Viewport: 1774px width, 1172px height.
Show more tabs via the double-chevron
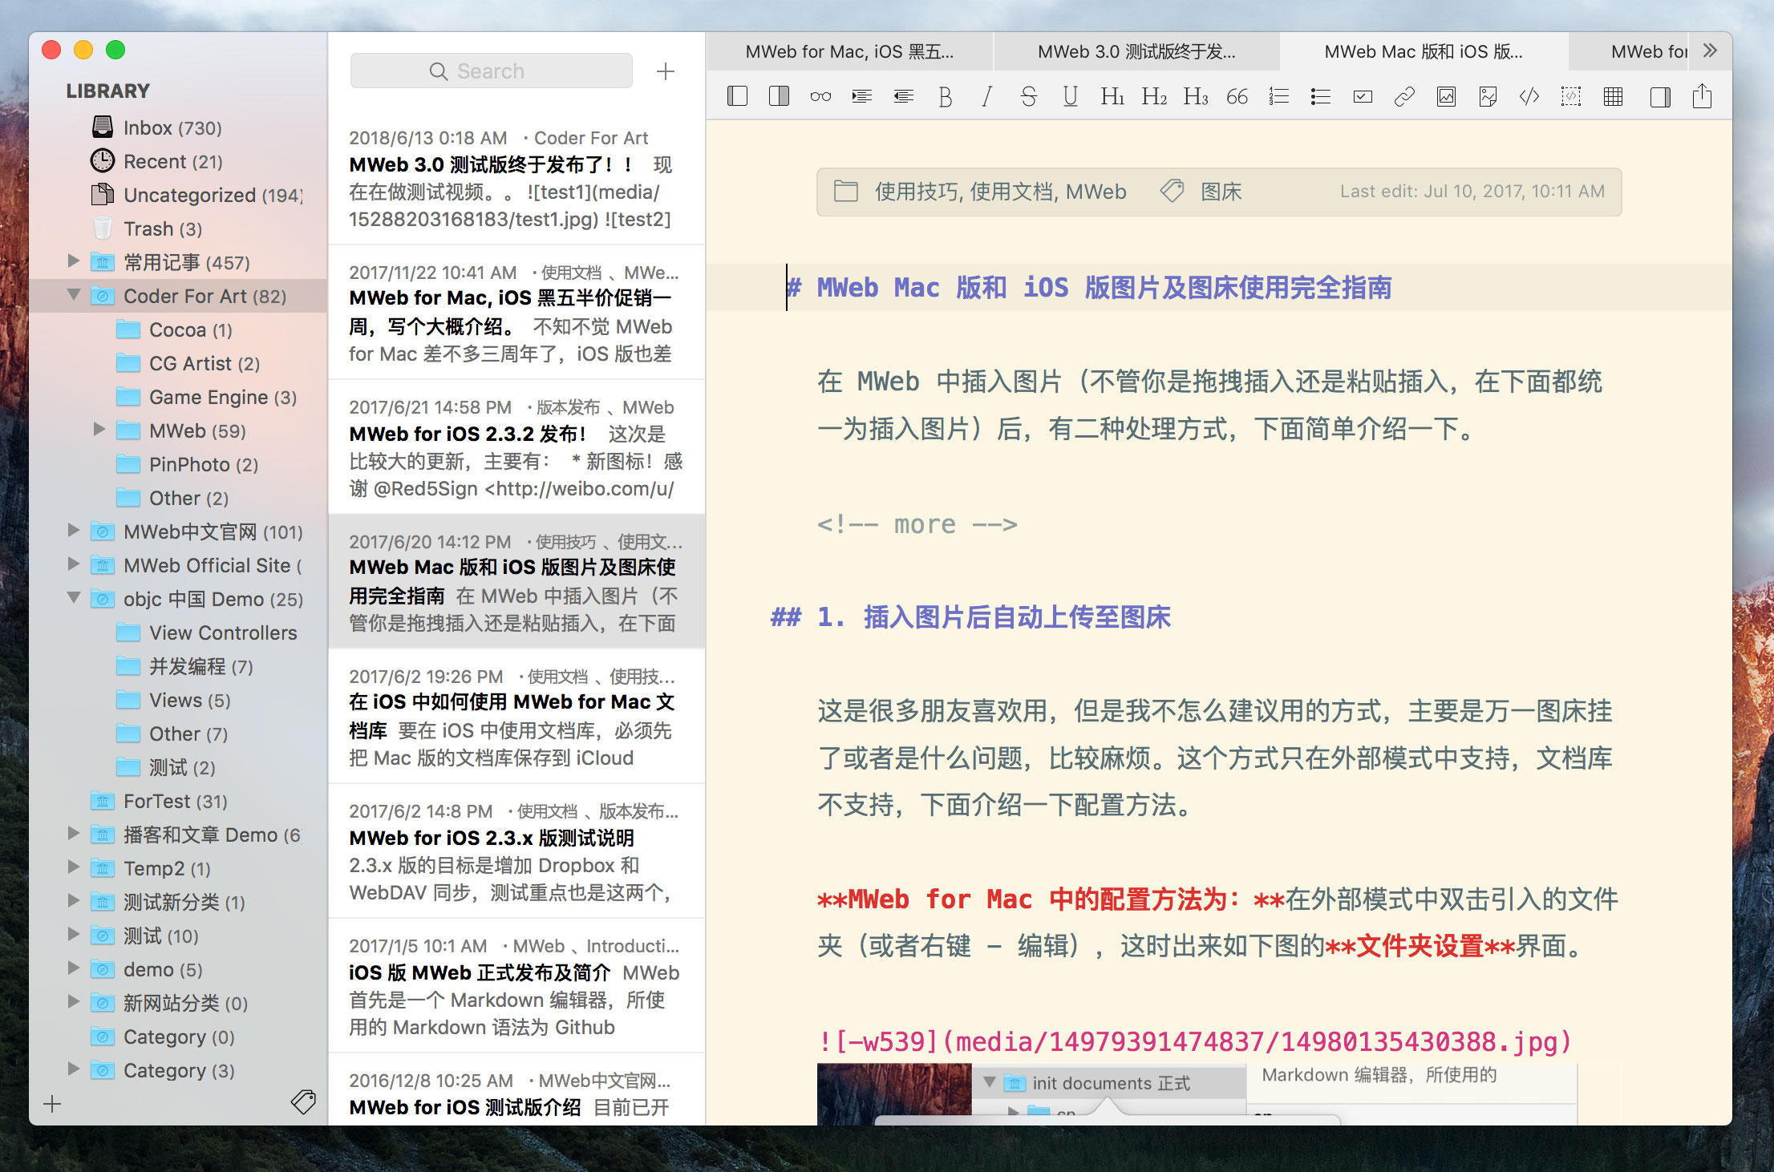pyautogui.click(x=1710, y=51)
